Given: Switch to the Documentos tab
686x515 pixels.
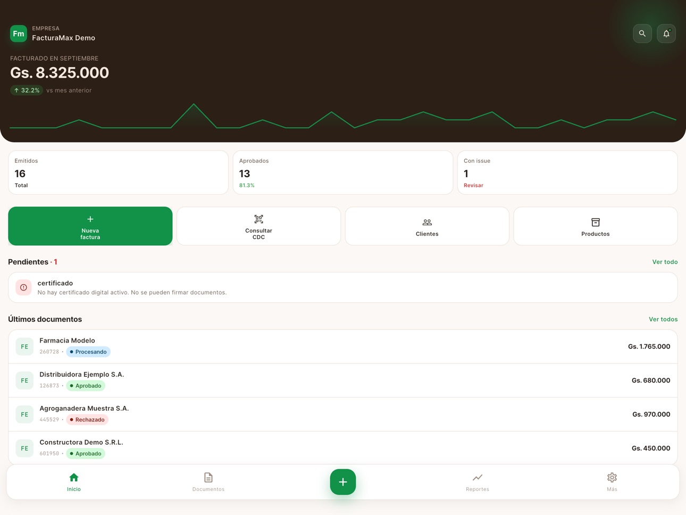Looking at the screenshot, I should click(x=208, y=482).
